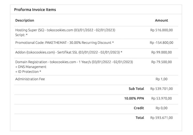Click the Rp 593.671,00 total value
The image size is (193, 135).
(161, 118)
